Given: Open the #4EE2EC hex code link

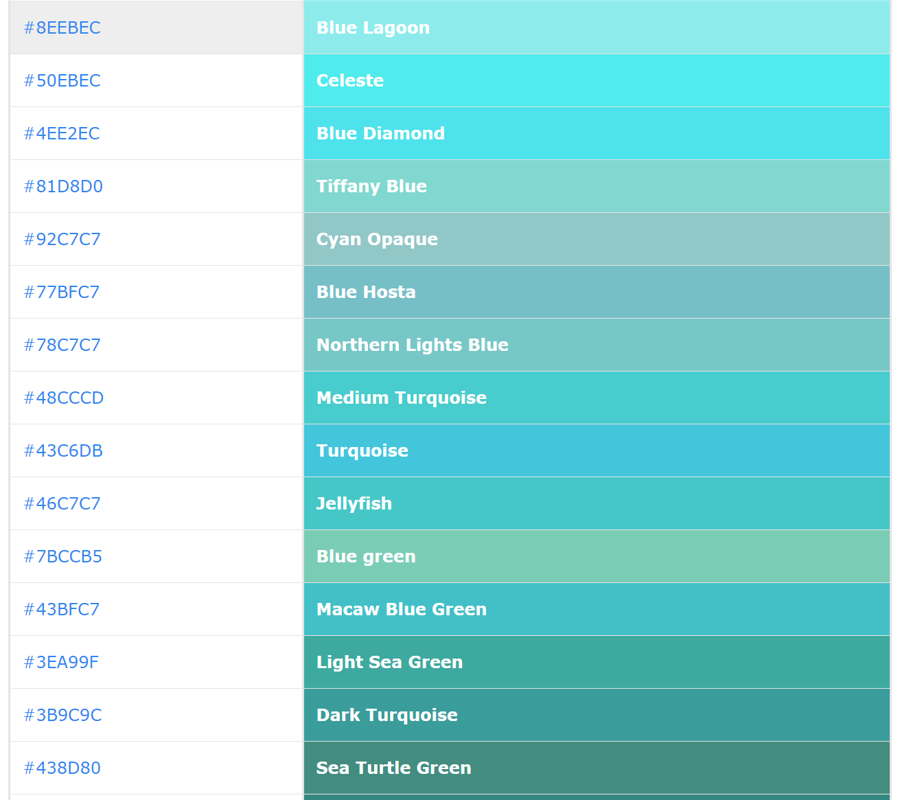Looking at the screenshot, I should [62, 133].
